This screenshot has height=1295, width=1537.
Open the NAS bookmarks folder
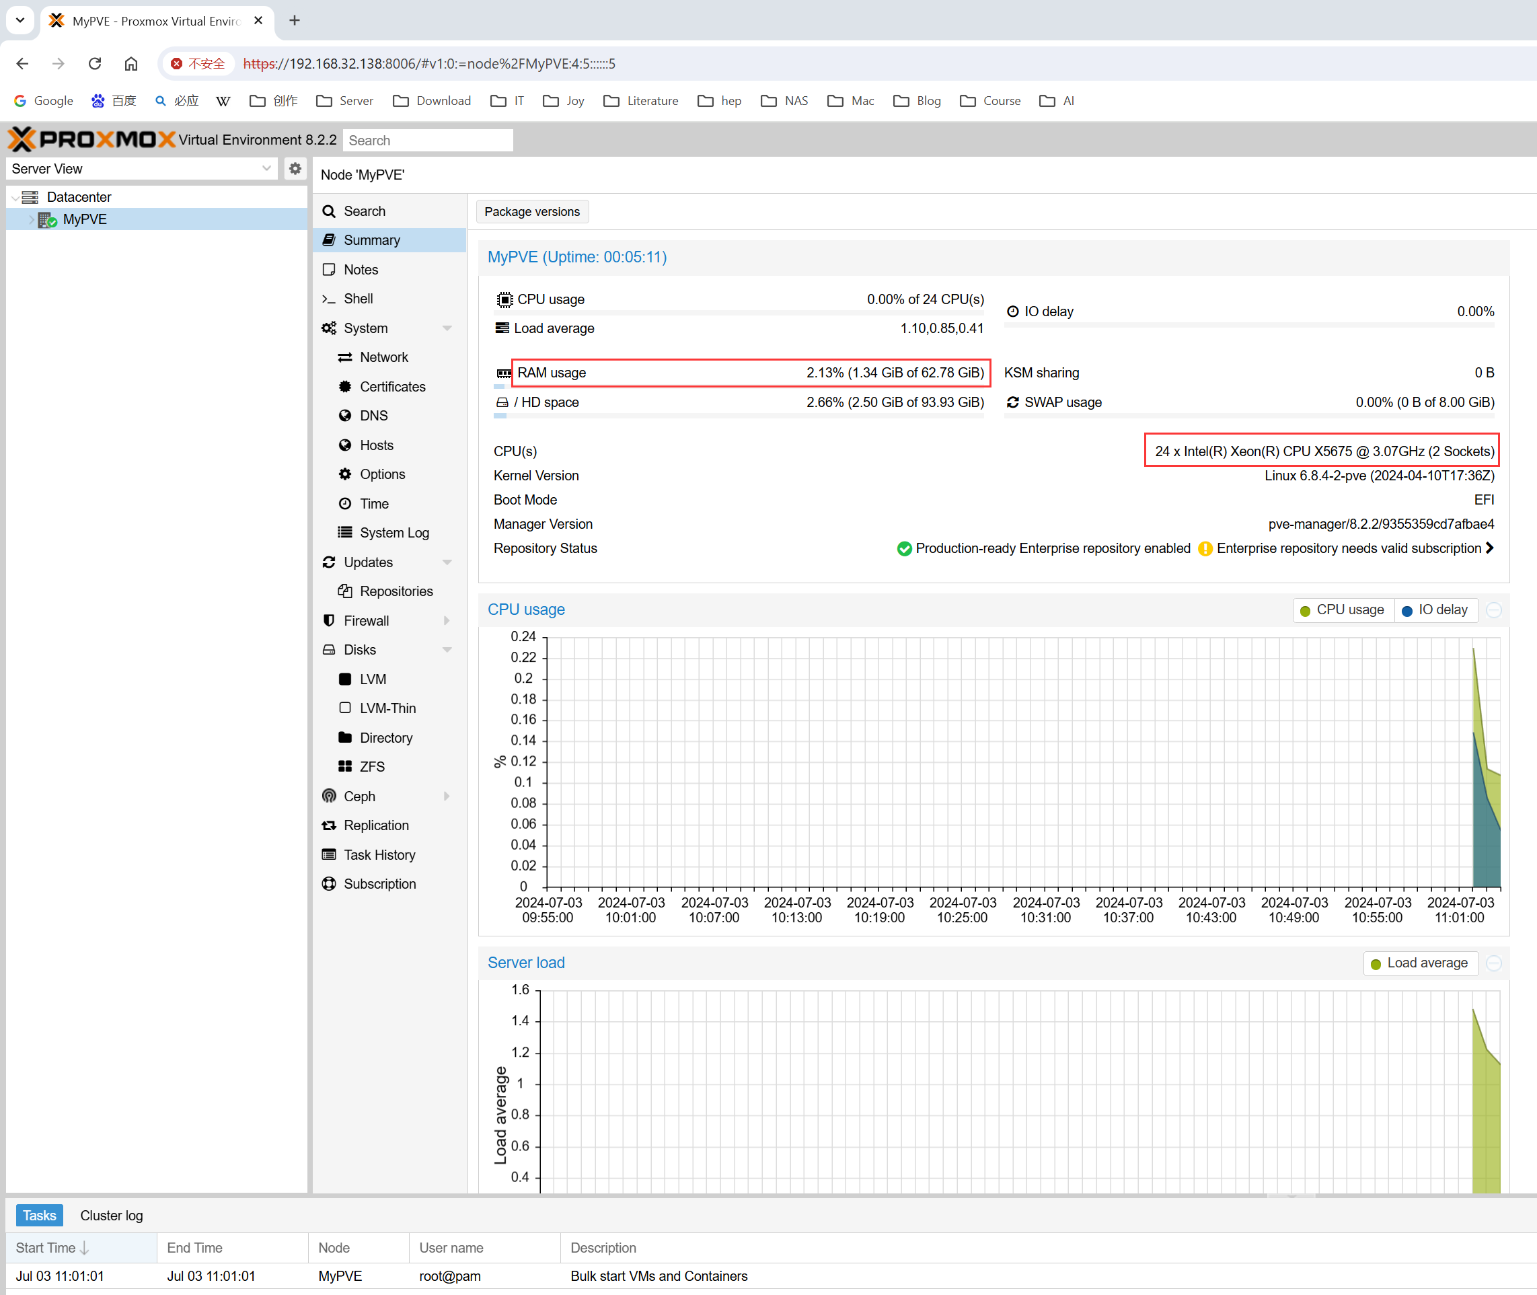click(785, 101)
